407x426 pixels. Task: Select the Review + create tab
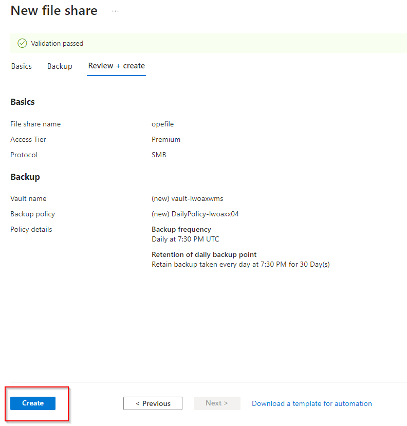click(117, 66)
